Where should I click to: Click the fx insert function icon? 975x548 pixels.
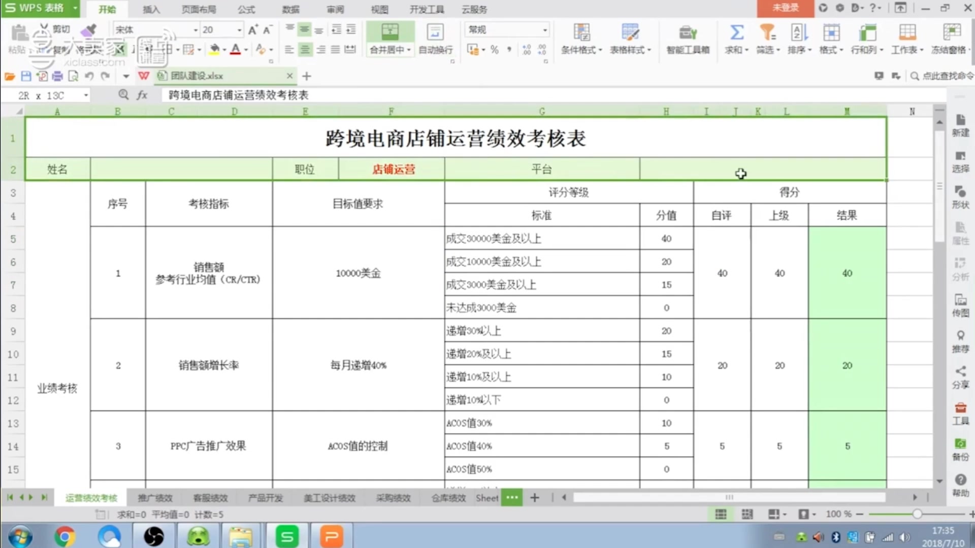(x=142, y=95)
